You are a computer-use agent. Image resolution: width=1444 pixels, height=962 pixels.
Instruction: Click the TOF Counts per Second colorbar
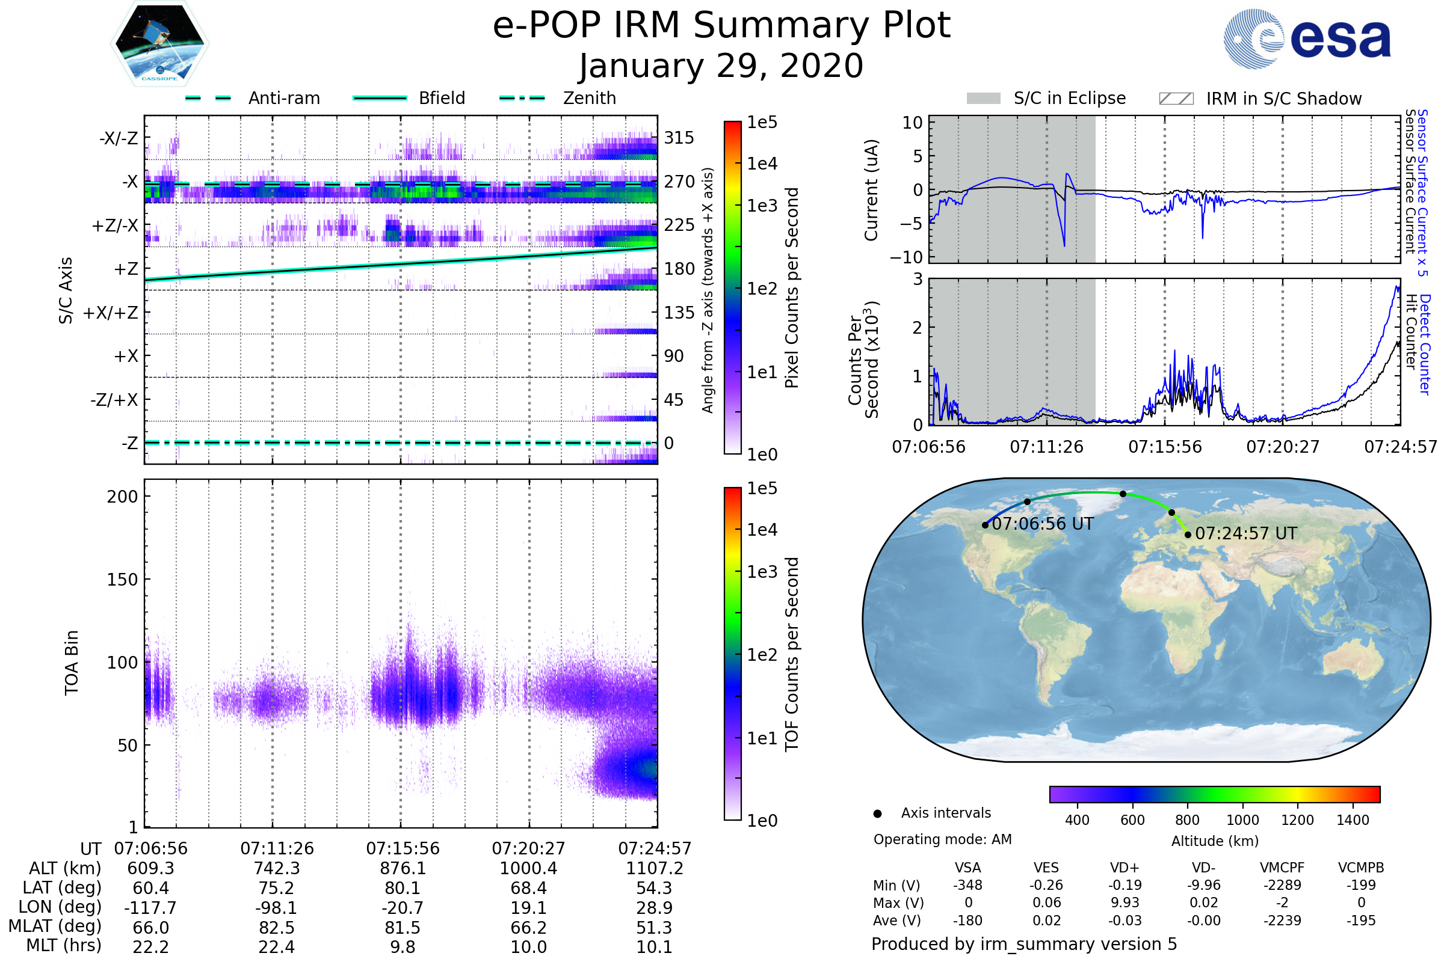click(732, 654)
